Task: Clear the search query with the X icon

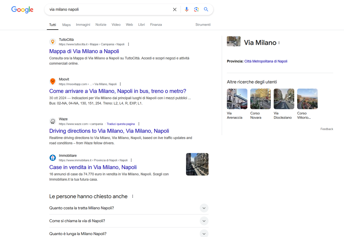Action: pyautogui.click(x=175, y=9)
